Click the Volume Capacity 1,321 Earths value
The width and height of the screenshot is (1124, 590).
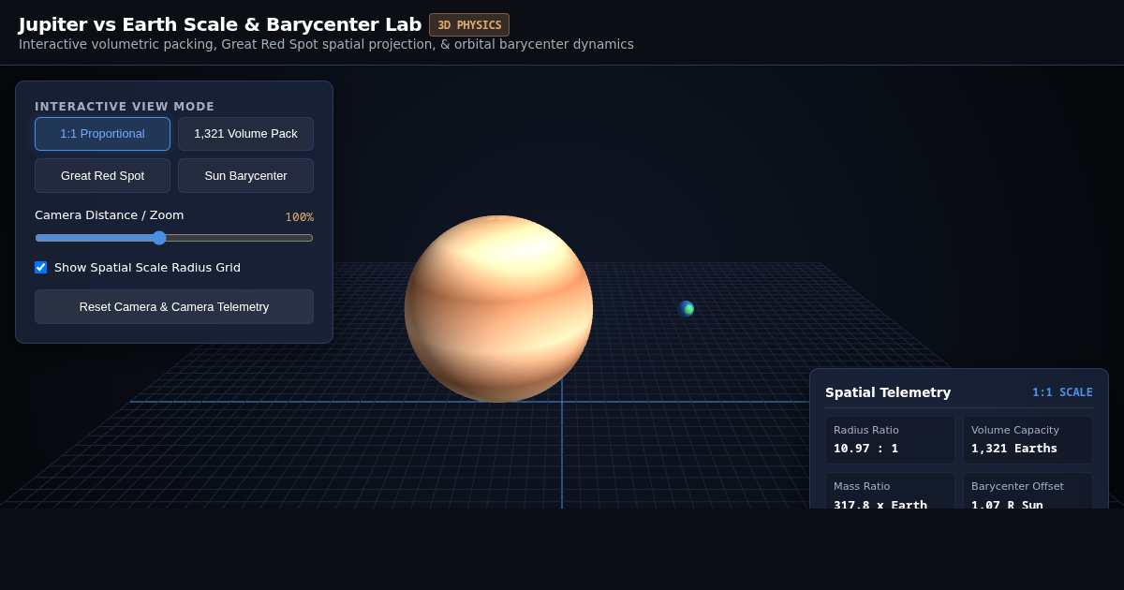pos(1014,449)
